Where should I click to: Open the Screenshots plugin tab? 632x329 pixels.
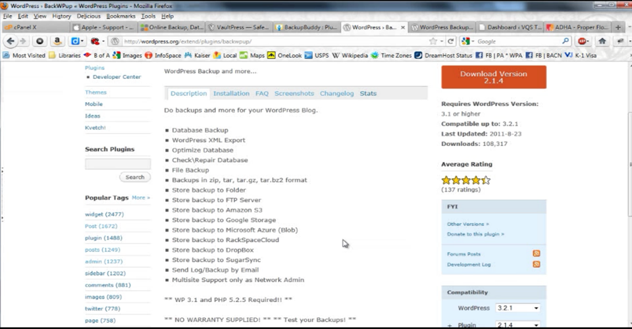click(x=294, y=93)
